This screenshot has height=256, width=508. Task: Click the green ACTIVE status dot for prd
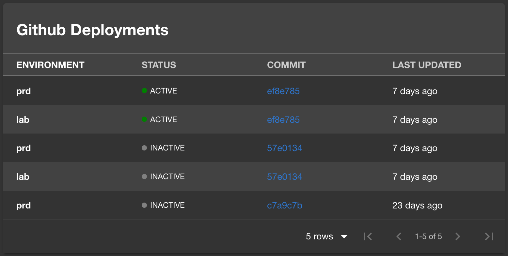(144, 91)
